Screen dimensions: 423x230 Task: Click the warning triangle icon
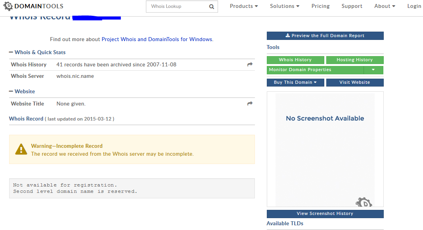(21, 149)
